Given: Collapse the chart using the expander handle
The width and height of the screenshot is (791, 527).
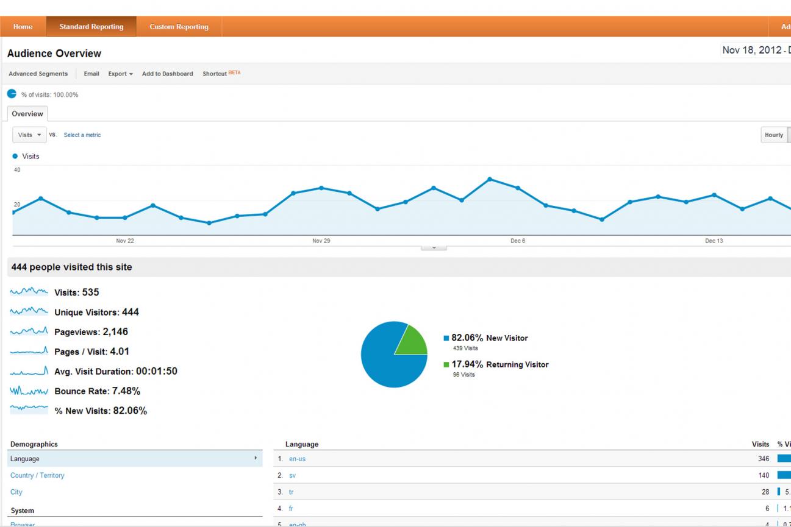Looking at the screenshot, I should [x=434, y=247].
